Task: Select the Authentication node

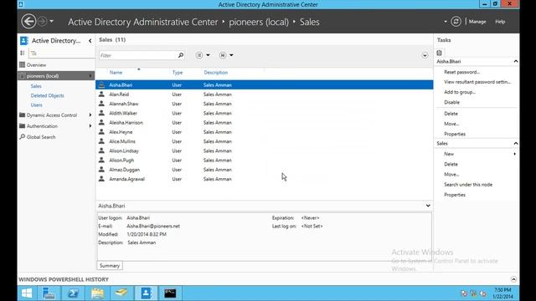Action: point(42,126)
